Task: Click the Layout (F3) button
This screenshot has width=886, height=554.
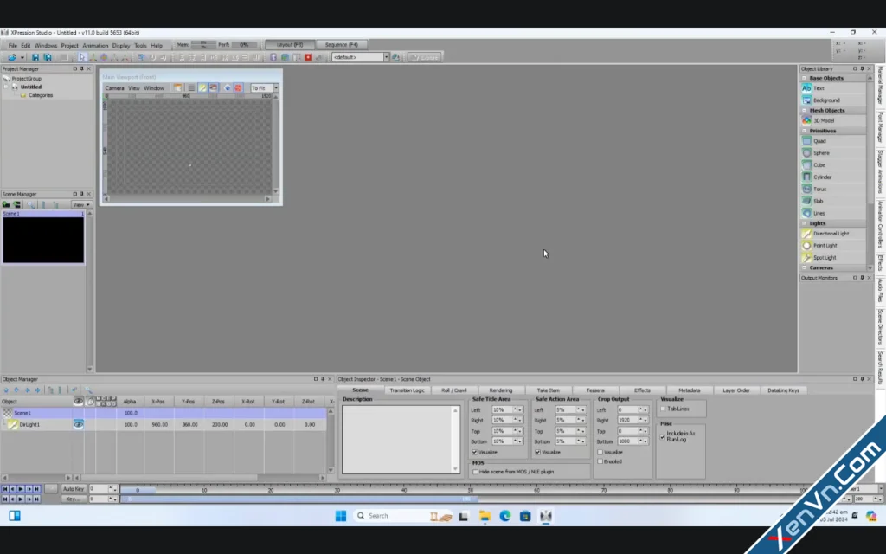Action: (x=290, y=45)
